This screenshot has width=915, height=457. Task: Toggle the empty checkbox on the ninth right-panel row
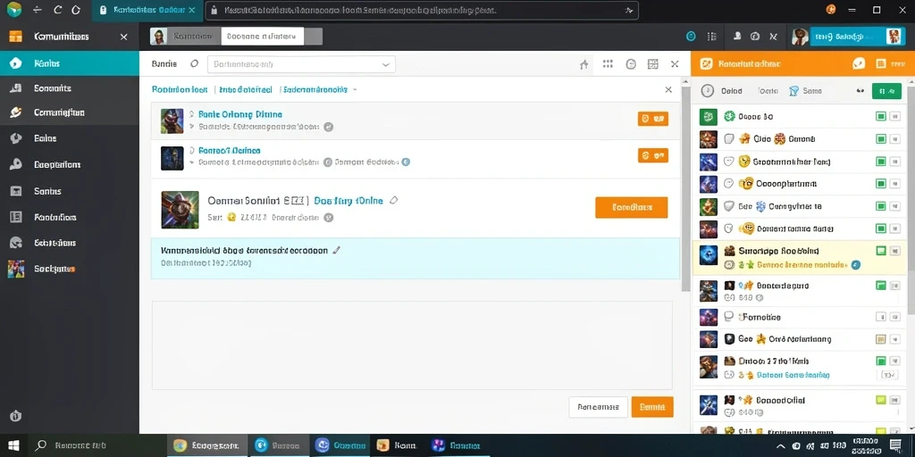881,317
